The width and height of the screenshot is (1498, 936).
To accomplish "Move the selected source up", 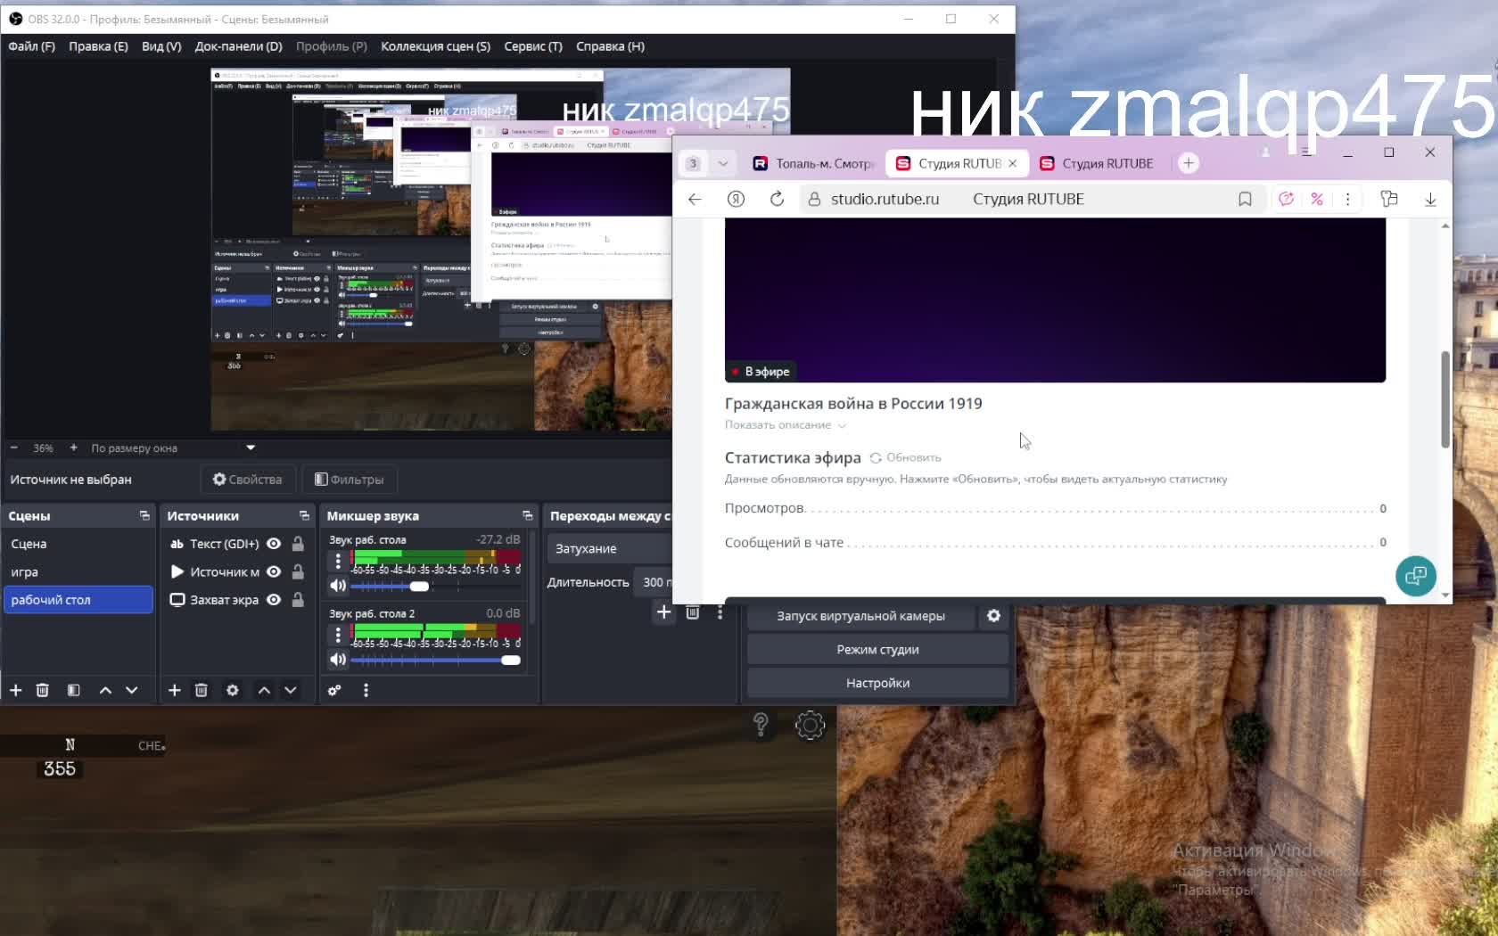I will tap(264, 690).
